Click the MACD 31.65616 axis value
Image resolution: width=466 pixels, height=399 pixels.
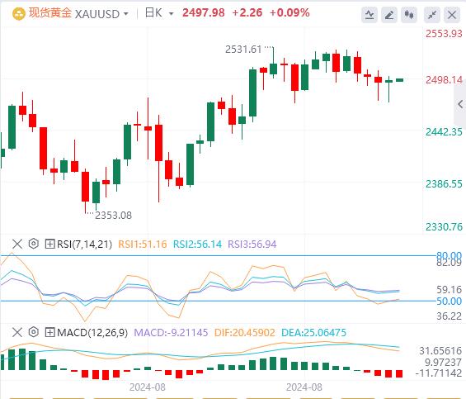(440, 351)
